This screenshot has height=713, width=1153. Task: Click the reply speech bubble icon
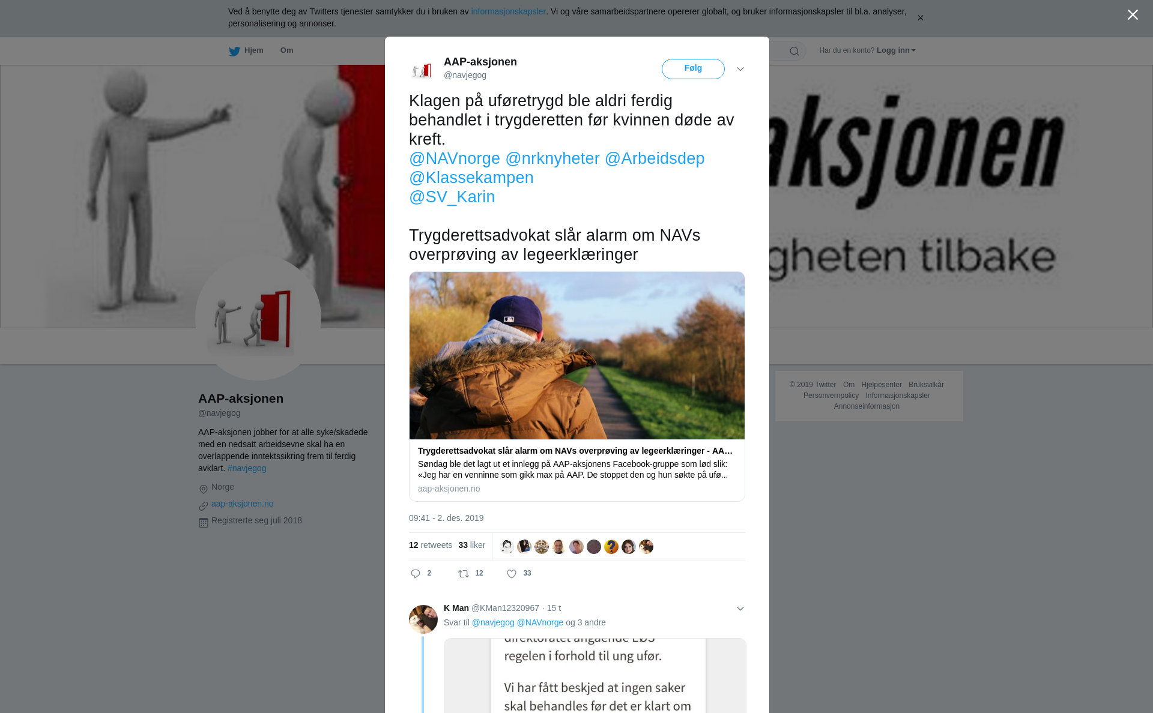(x=416, y=574)
